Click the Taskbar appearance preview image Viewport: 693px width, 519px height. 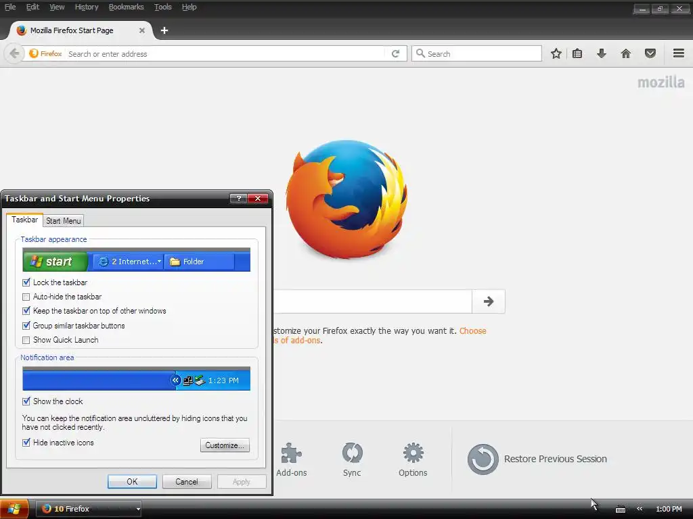pyautogui.click(x=136, y=259)
